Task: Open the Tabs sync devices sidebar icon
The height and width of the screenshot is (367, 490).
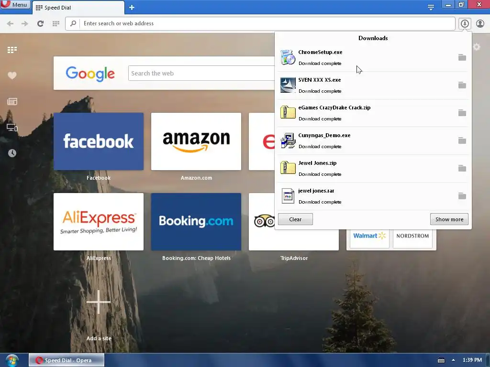Action: click(x=12, y=127)
